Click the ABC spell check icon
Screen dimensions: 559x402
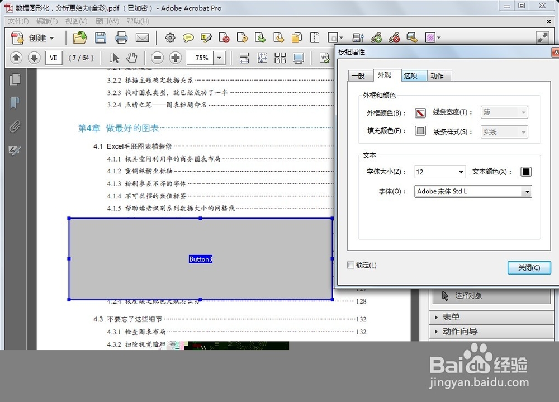coord(324,58)
